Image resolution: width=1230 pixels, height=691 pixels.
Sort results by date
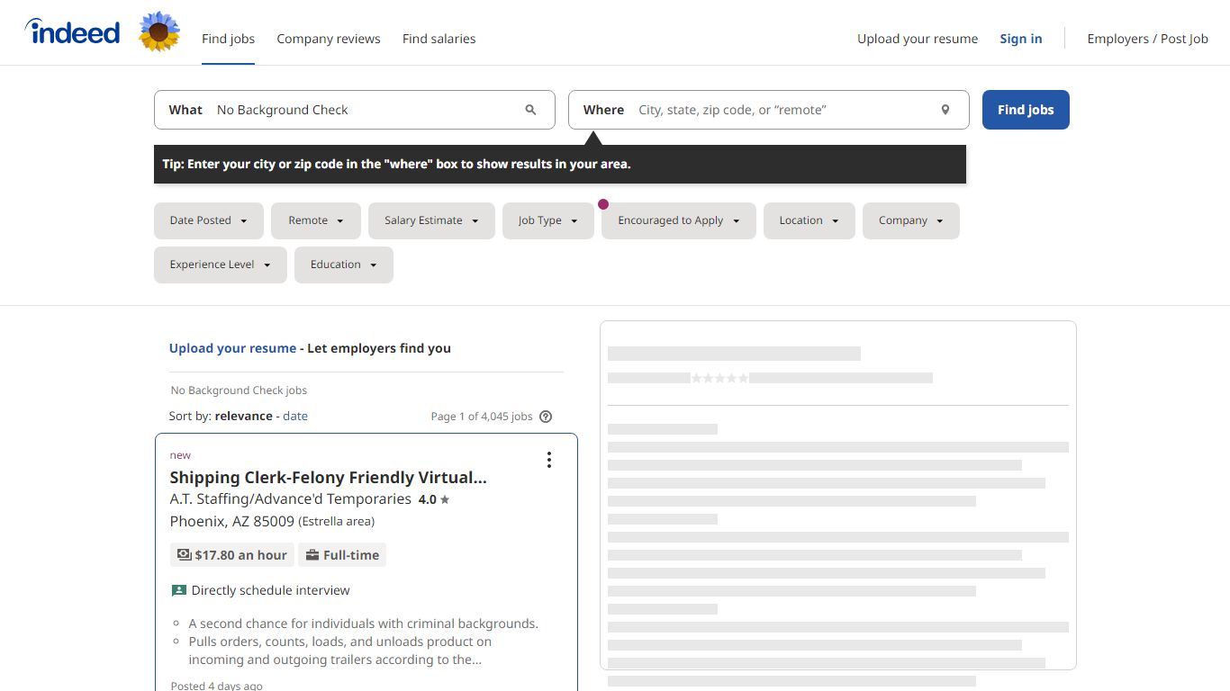click(x=295, y=417)
